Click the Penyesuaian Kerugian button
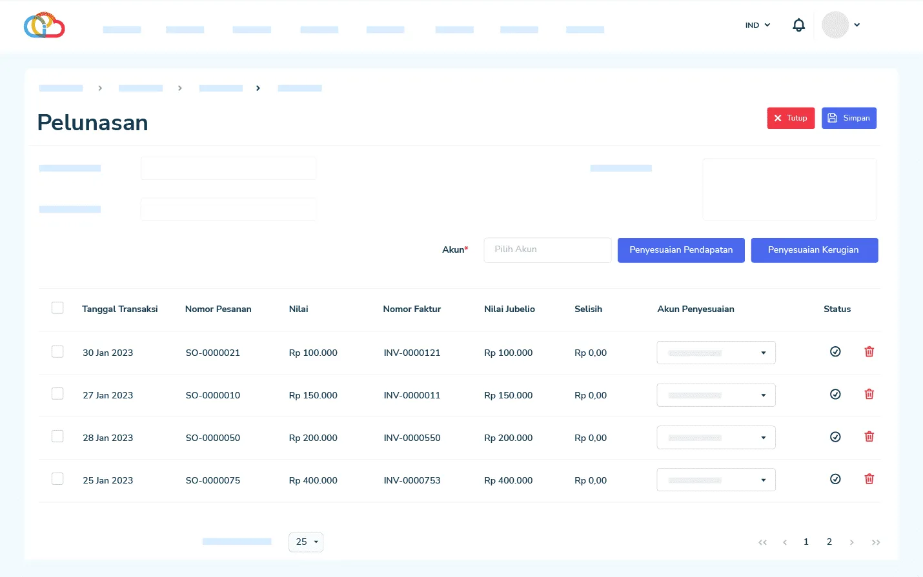The width and height of the screenshot is (923, 577). pyautogui.click(x=815, y=250)
